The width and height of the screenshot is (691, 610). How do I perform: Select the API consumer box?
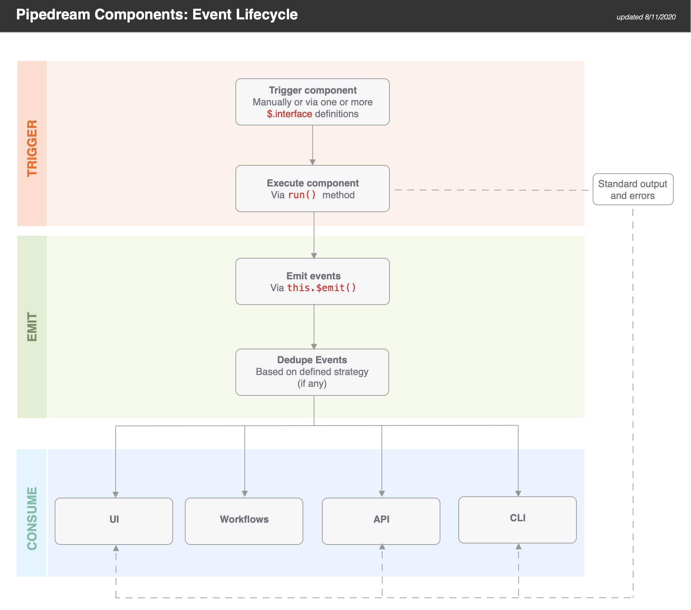[381, 521]
